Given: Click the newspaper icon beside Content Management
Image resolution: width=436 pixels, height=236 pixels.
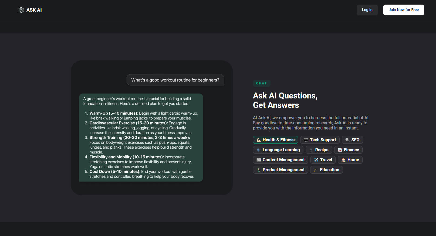Looking at the screenshot, I should pyautogui.click(x=259, y=160).
